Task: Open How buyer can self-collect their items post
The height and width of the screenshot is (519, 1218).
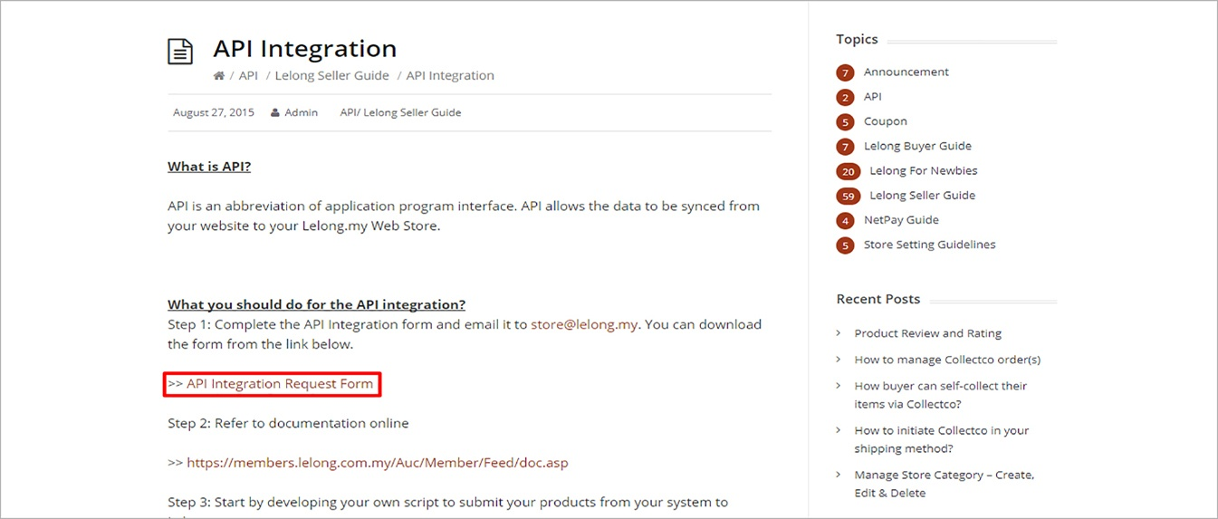Action: click(x=941, y=395)
